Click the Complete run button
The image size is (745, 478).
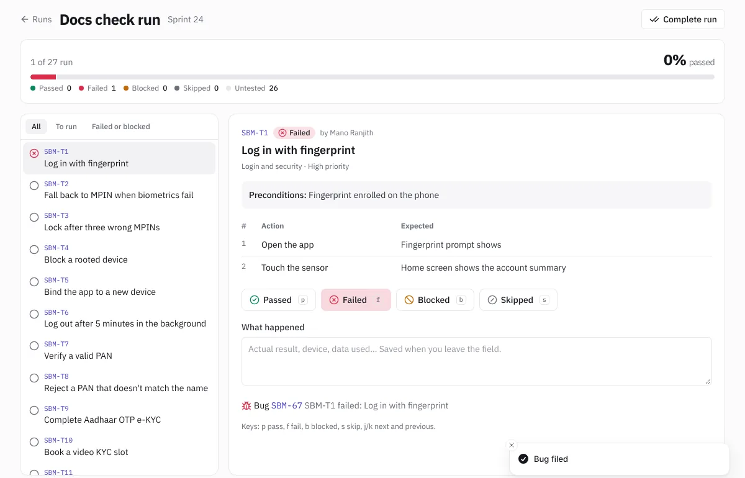click(x=683, y=19)
